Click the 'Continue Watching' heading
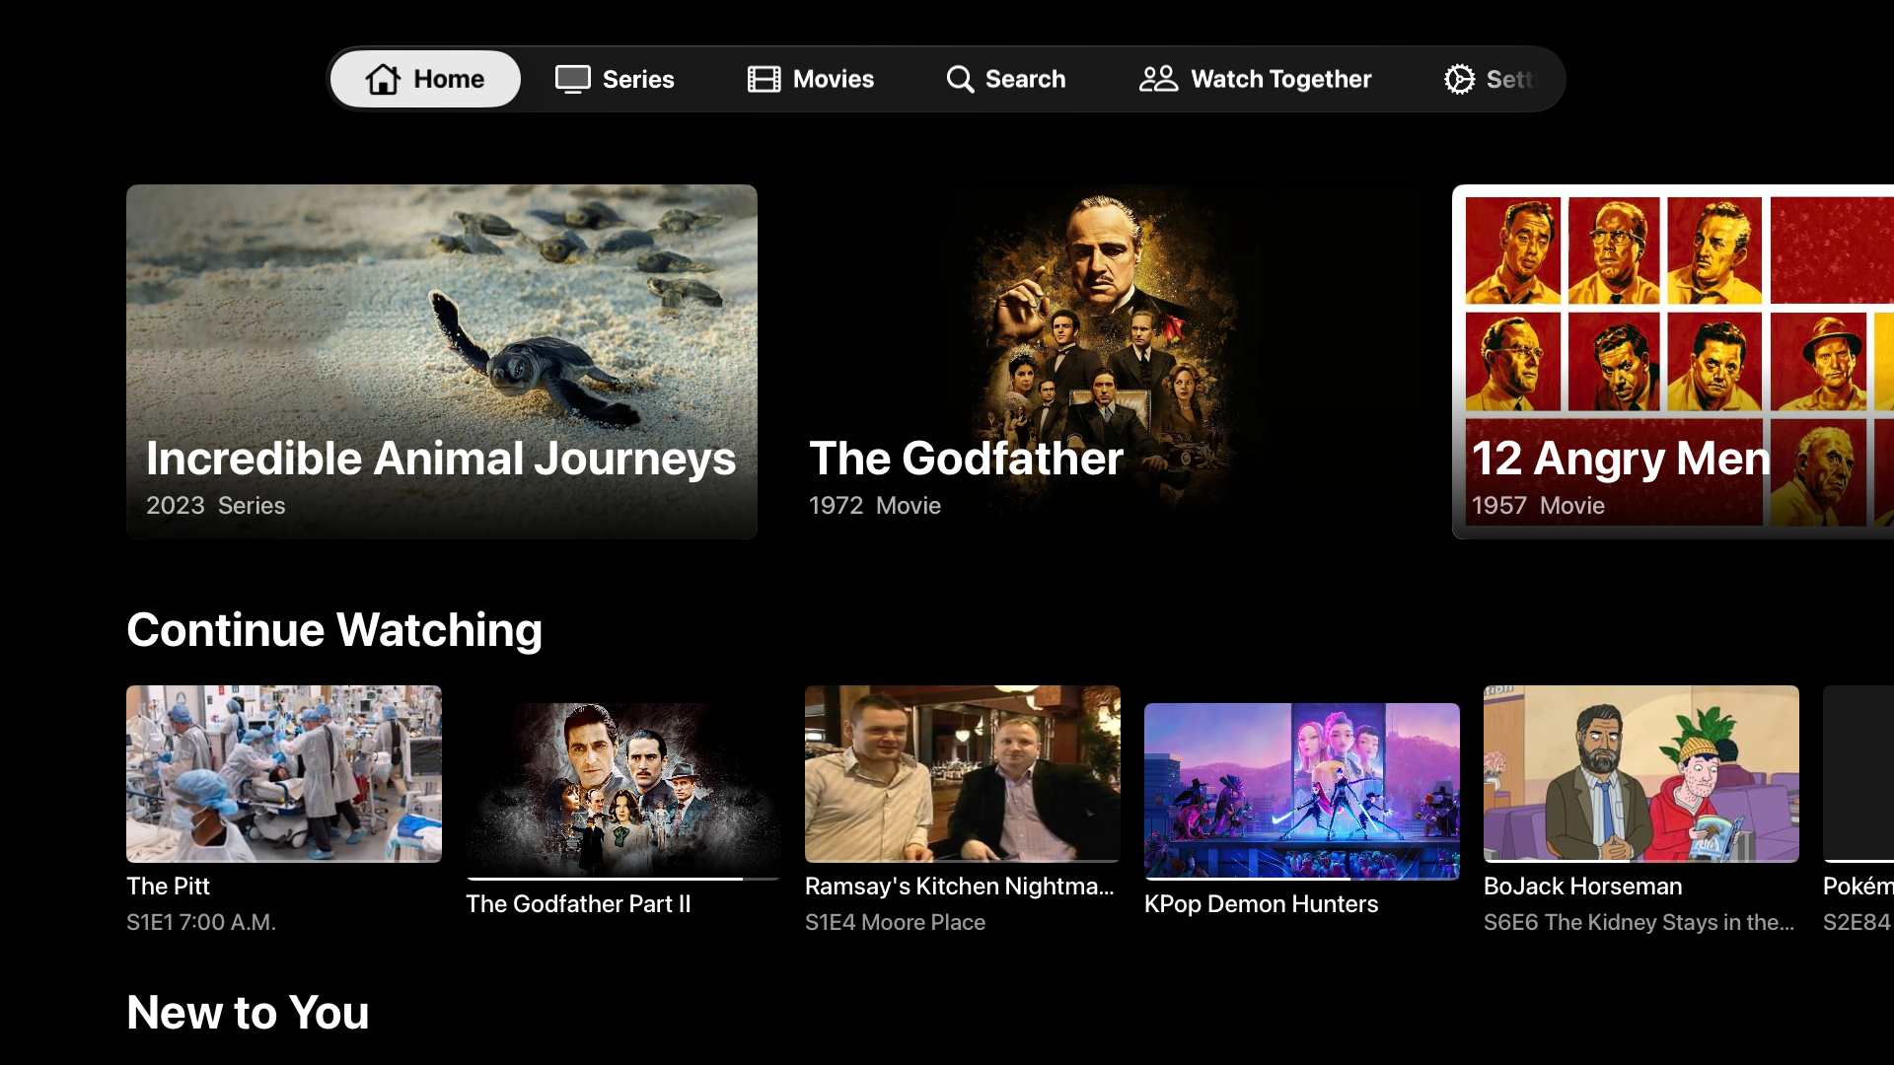Screen dimensions: 1894x1065 coord(334,630)
